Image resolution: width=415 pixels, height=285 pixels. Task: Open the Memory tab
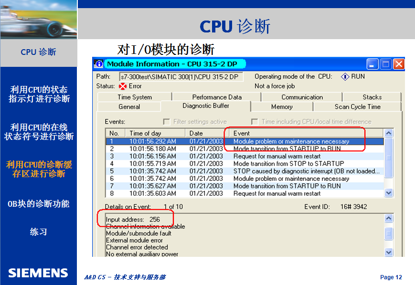(282, 106)
